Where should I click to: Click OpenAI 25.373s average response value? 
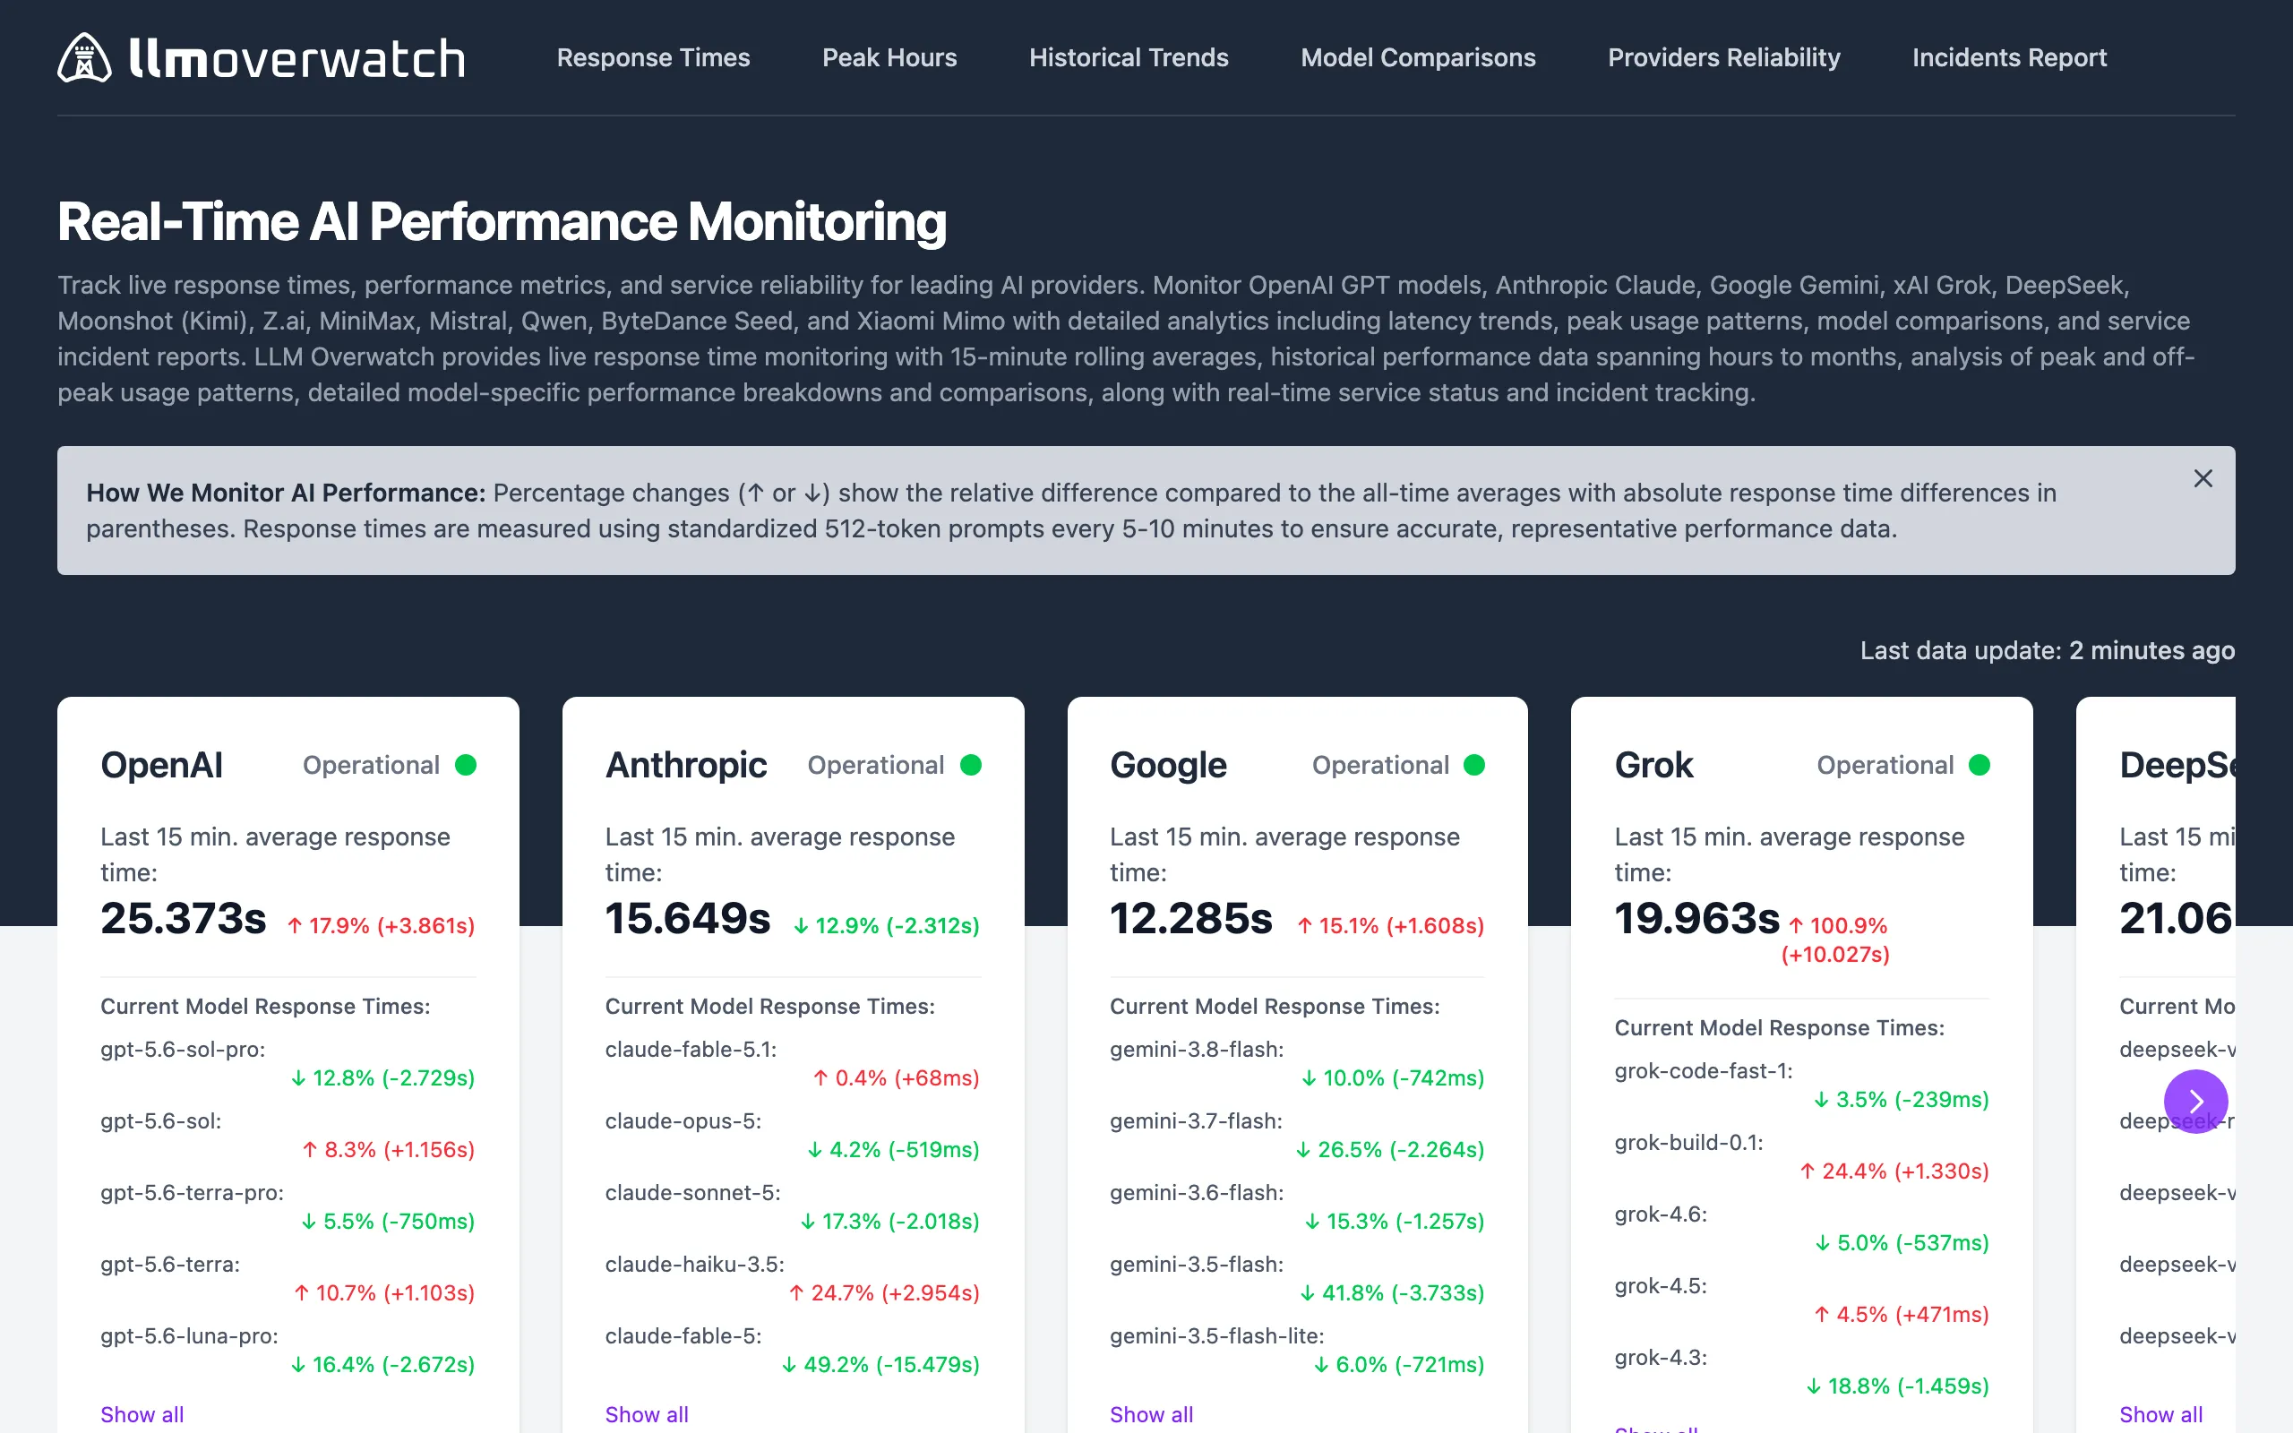pyautogui.click(x=184, y=917)
